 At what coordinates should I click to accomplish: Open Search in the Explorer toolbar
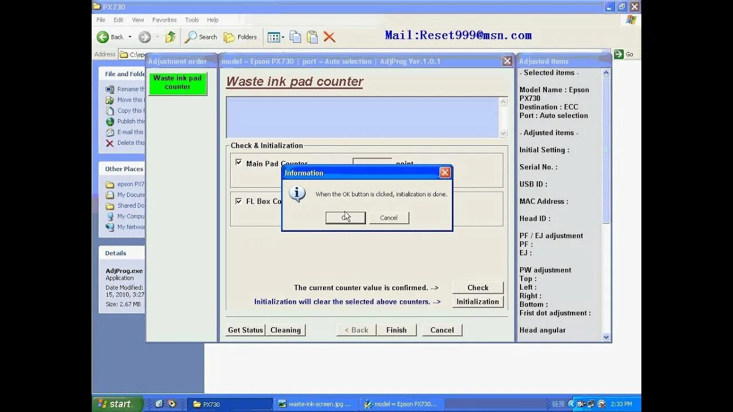[201, 37]
